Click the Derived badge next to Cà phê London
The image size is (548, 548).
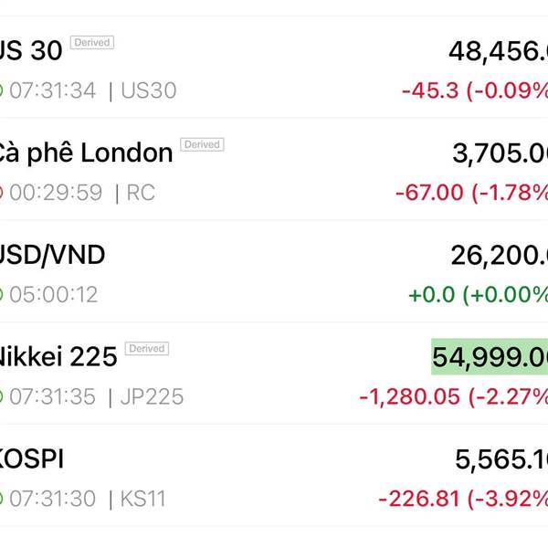pyautogui.click(x=202, y=144)
